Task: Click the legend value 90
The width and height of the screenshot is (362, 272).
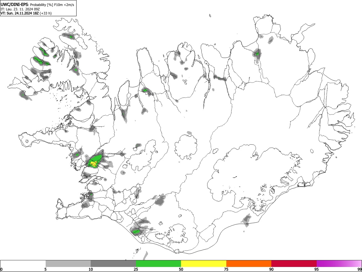Action: (x=271, y=269)
